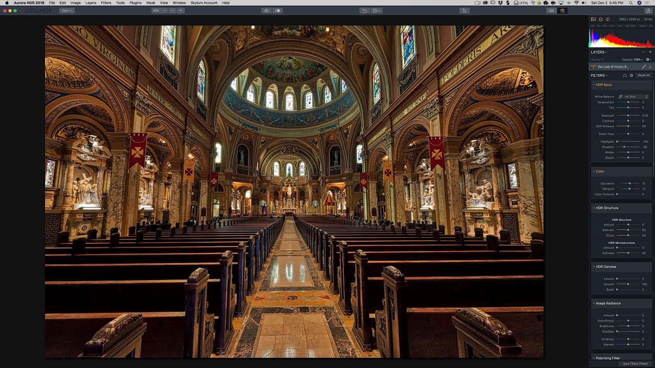Open the White Balance As Shot dropdown
The width and height of the screenshot is (655, 368).
click(636, 97)
